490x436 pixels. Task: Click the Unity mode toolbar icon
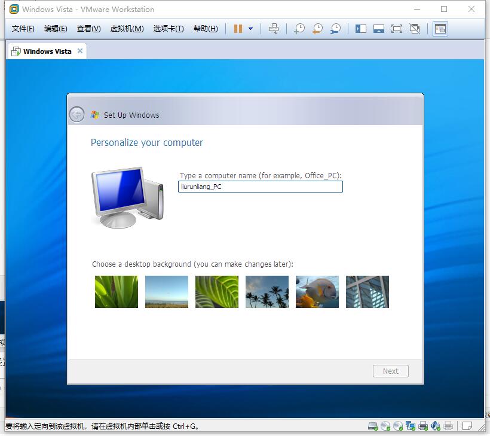[415, 29]
